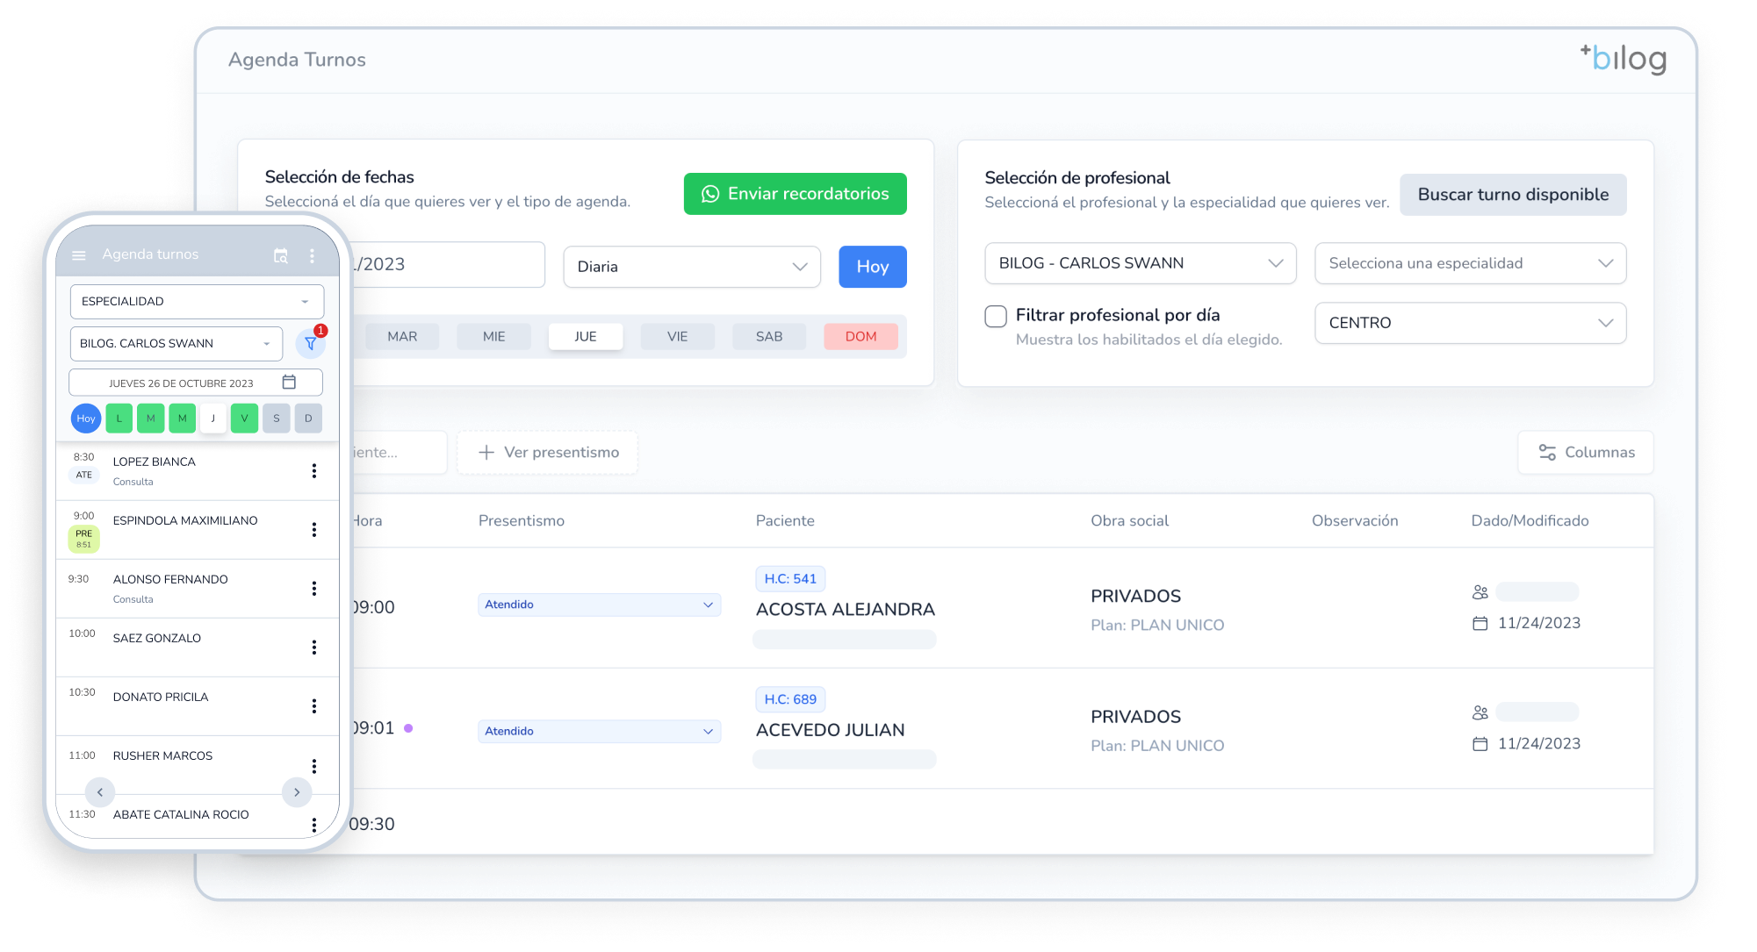This screenshot has width=1757, height=952.
Task: Enable Filtrar profesional por día checkbox
Action: [997, 314]
